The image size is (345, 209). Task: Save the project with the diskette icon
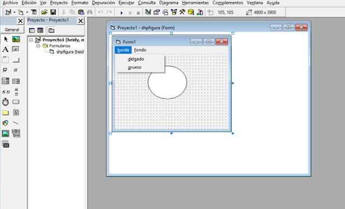pos(53,12)
